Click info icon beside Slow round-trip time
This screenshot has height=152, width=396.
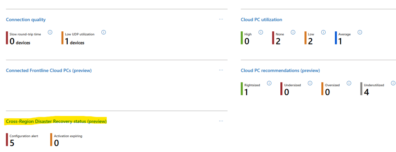[x=50, y=32]
